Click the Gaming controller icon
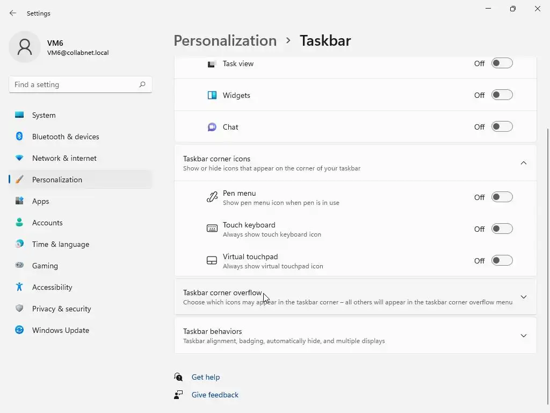The height and width of the screenshot is (413, 550). pyautogui.click(x=19, y=266)
